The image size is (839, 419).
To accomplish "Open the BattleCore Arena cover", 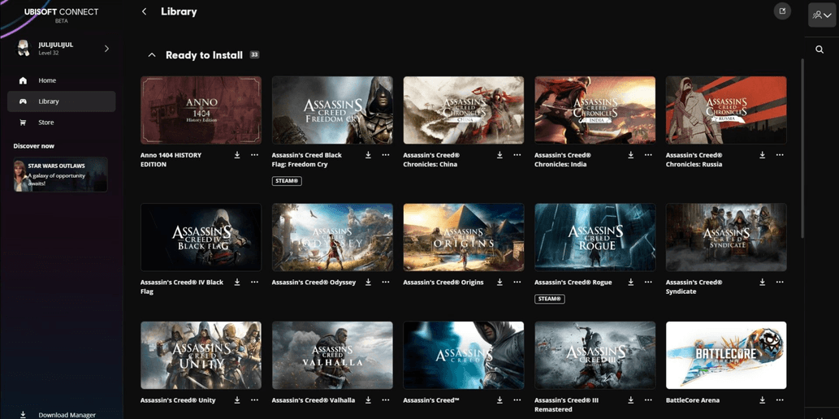I will click(726, 356).
